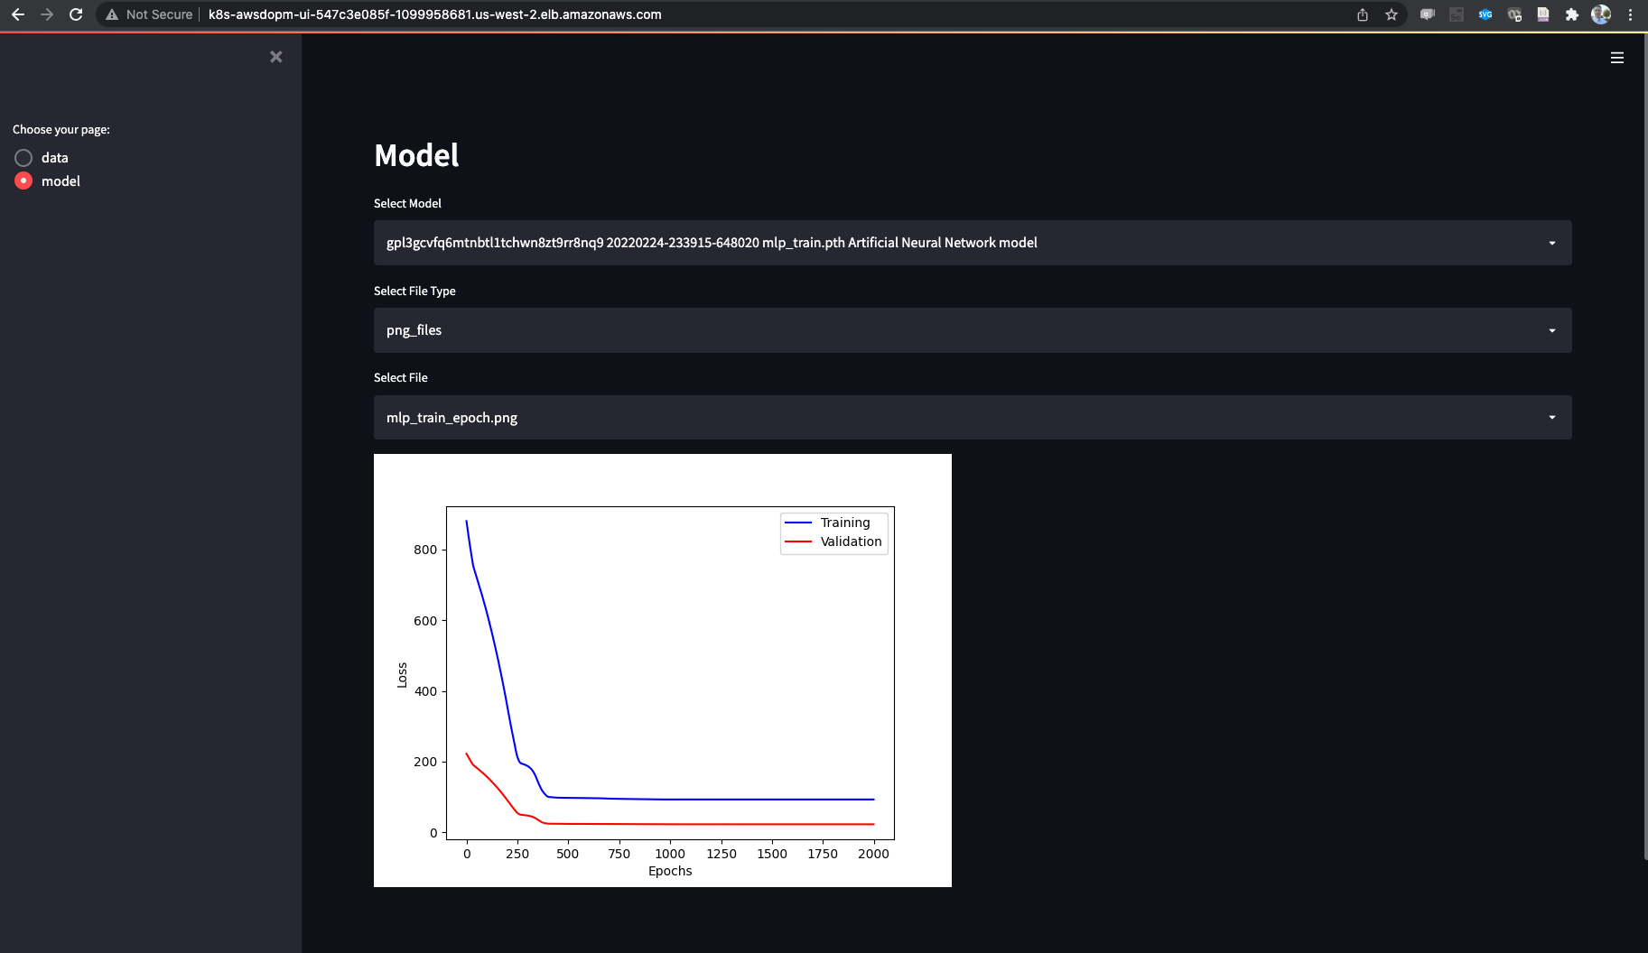
Task: Open the Selenium (Se) extension icon
Action: [1457, 14]
